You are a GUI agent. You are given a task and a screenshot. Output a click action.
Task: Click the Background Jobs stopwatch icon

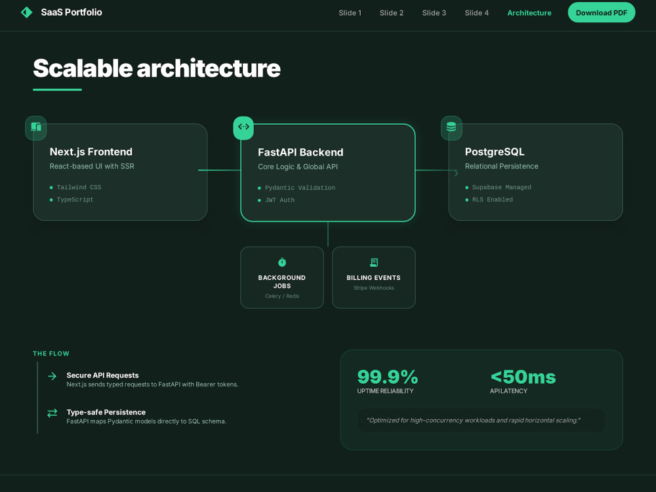click(282, 262)
